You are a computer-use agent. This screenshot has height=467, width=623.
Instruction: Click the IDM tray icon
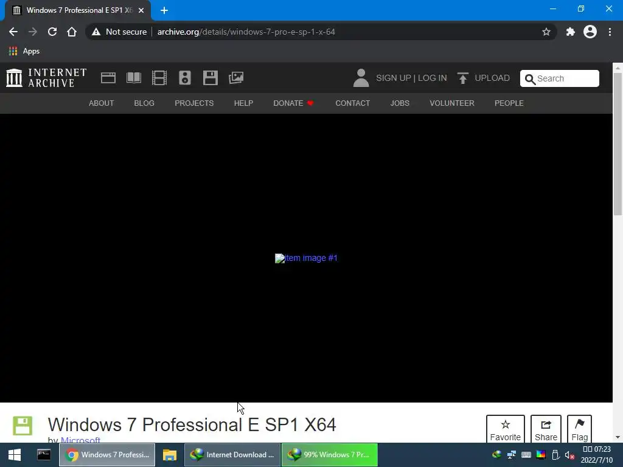(496, 455)
